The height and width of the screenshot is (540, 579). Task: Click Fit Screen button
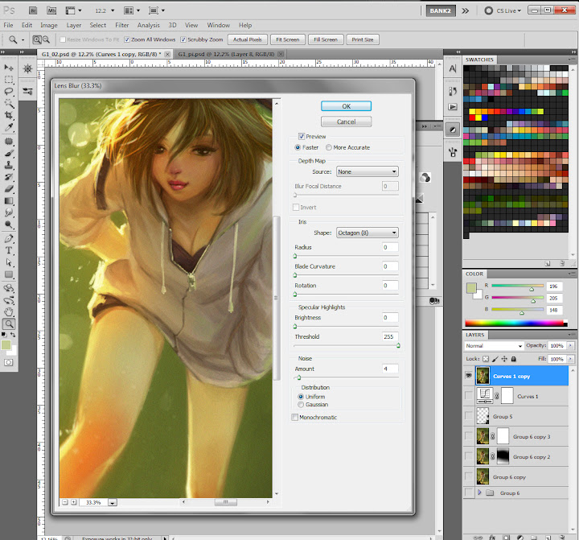click(288, 39)
